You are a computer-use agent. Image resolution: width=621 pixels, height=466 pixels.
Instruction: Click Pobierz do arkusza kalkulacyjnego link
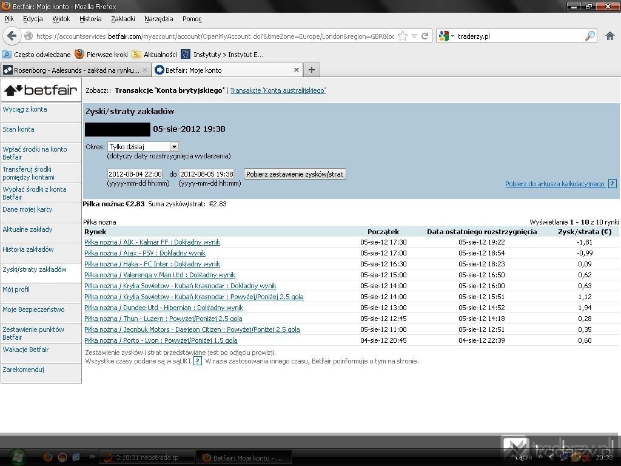coord(555,184)
